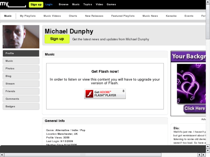Click the Bio: heading
210x157 pixels.
tap(176, 128)
